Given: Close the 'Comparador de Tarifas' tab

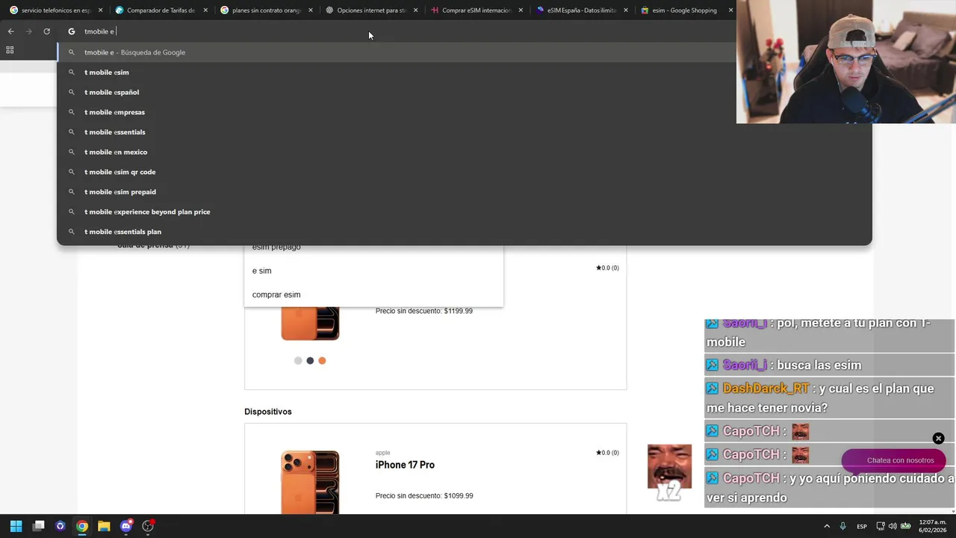Looking at the screenshot, I should pyautogui.click(x=205, y=10).
